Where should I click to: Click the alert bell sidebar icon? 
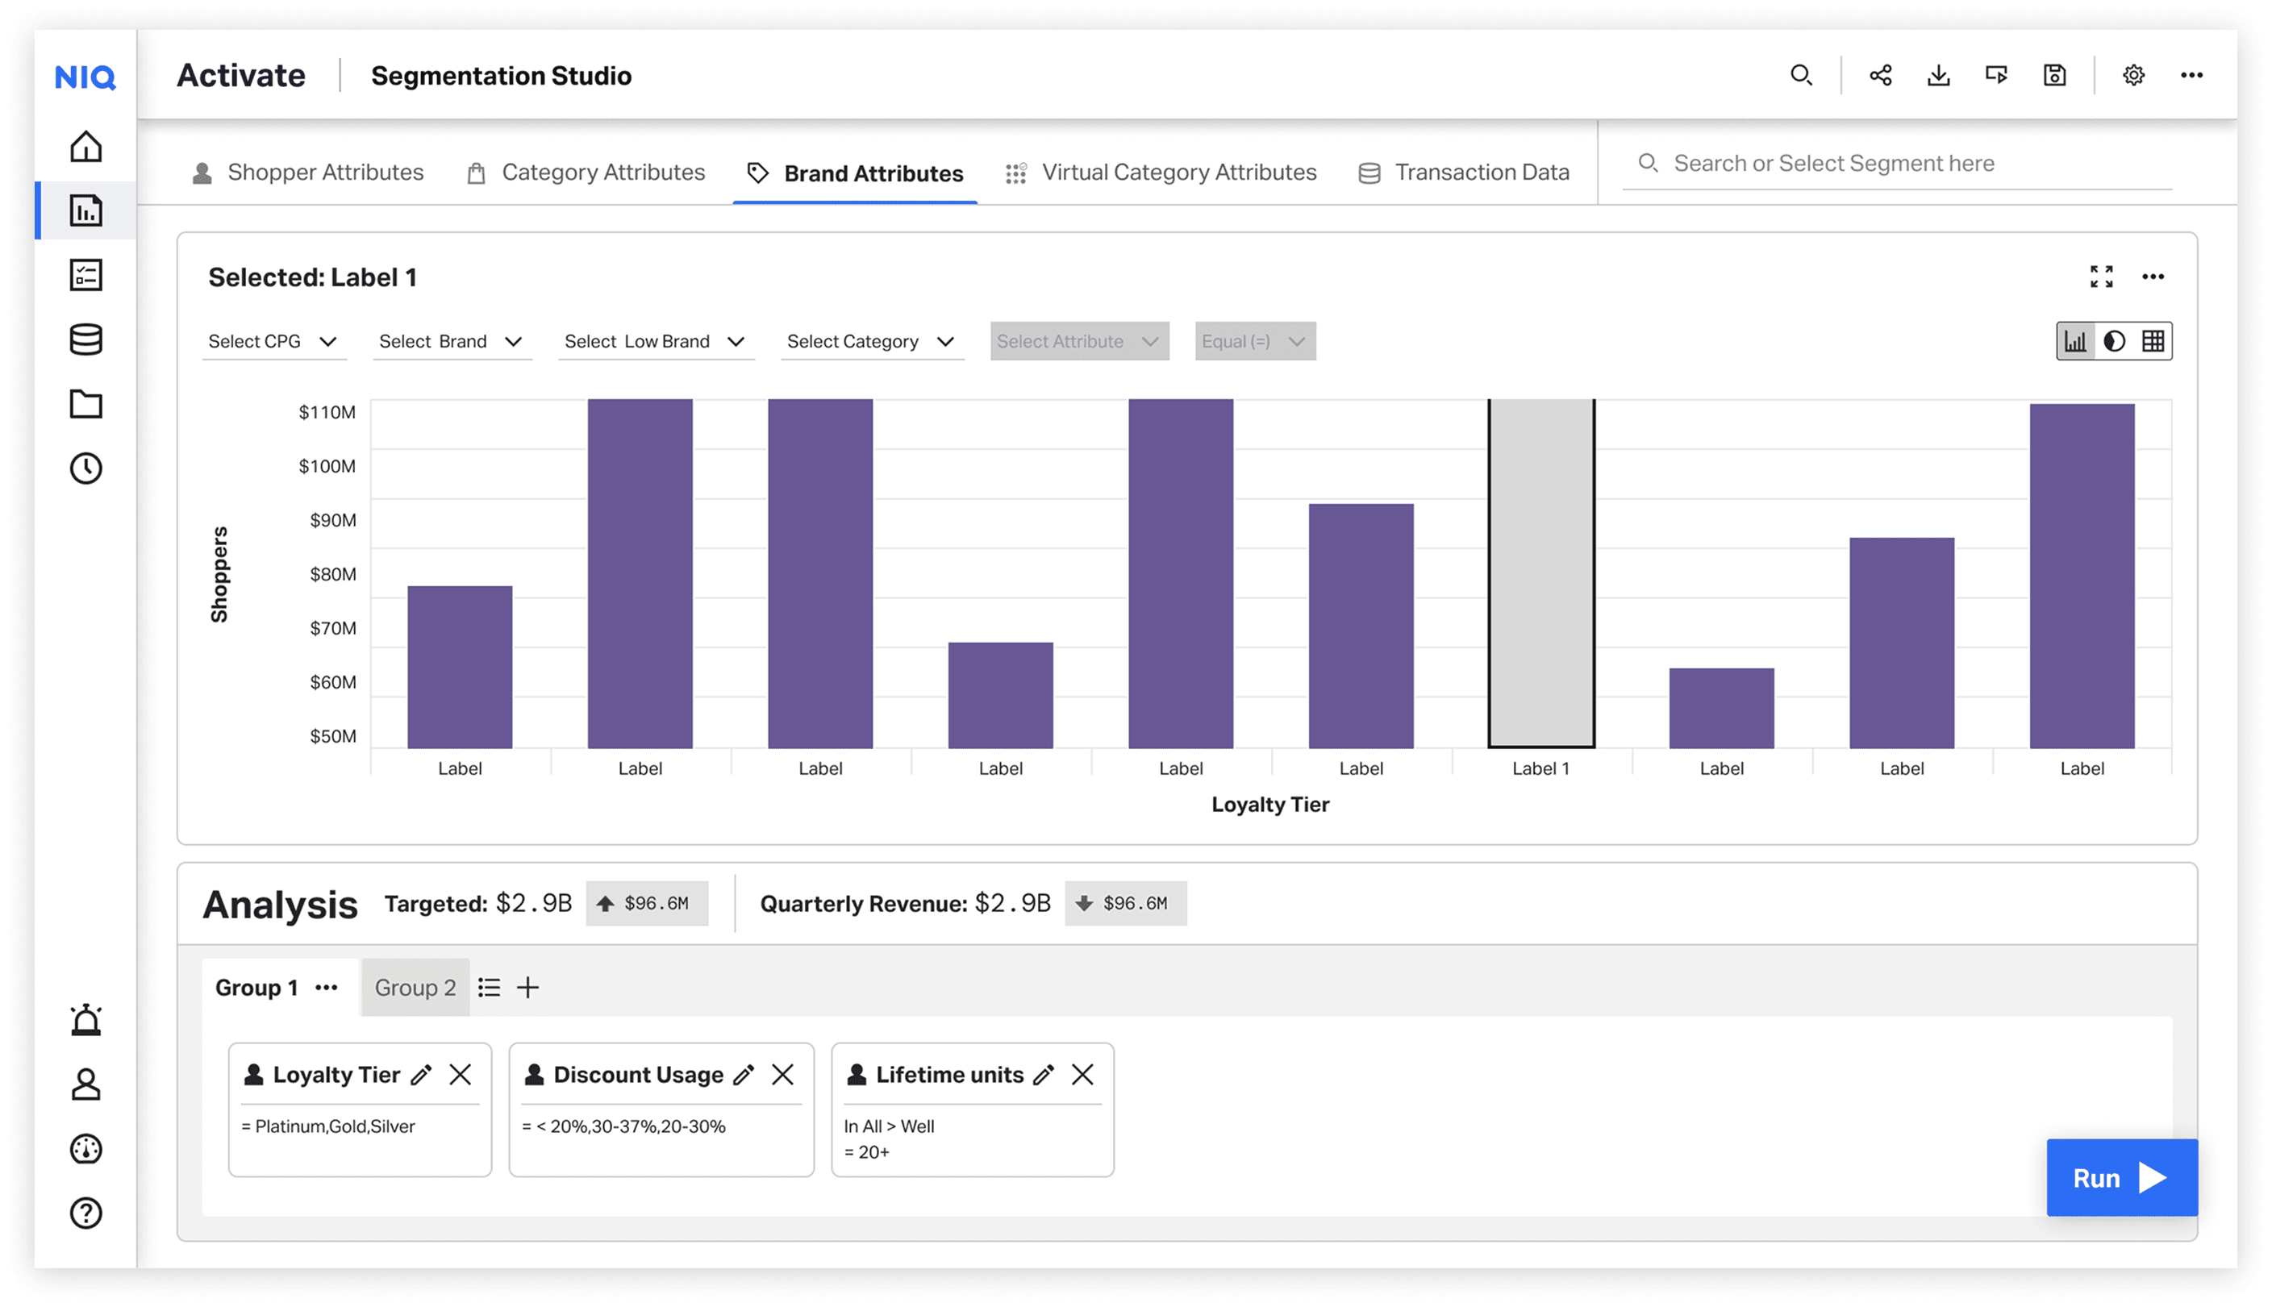[x=86, y=1021]
